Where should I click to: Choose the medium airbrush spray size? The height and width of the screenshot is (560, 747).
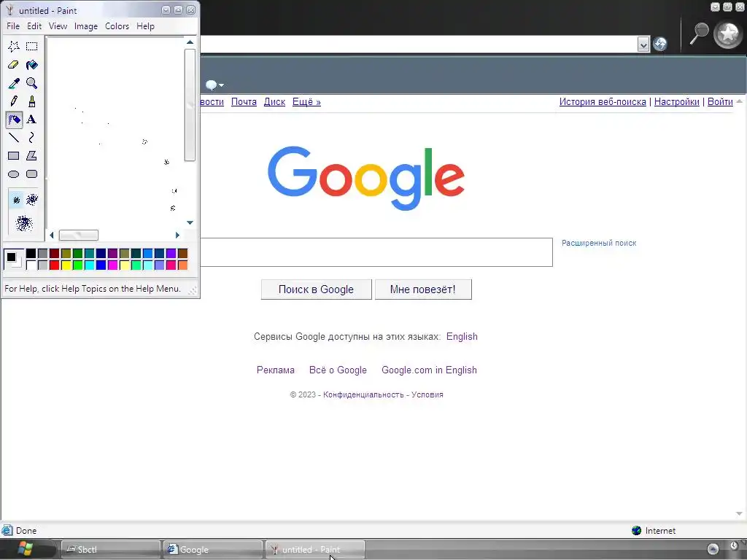click(x=32, y=200)
